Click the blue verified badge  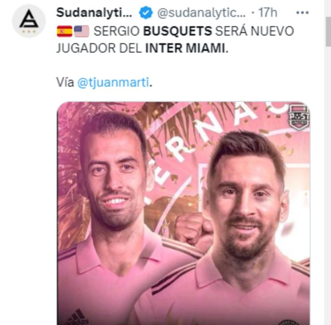tap(146, 13)
